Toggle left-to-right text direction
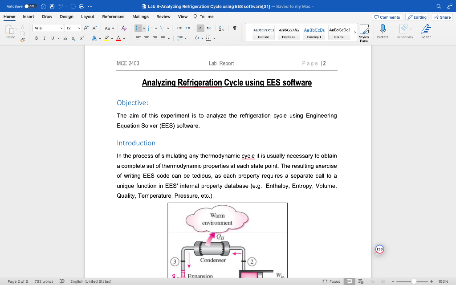This screenshot has height=285, width=456. (200, 28)
